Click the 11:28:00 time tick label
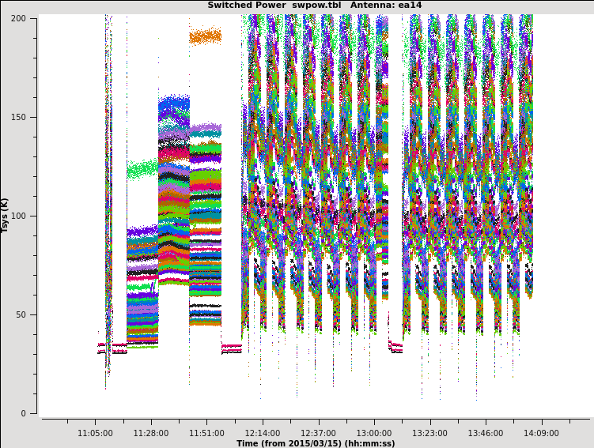Viewport: 594px width, 448px height. tap(151, 433)
